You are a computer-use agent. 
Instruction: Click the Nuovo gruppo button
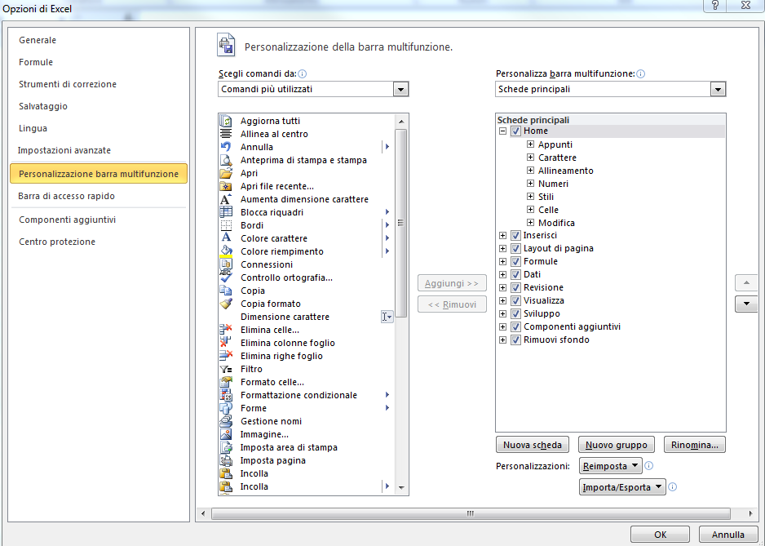click(617, 445)
